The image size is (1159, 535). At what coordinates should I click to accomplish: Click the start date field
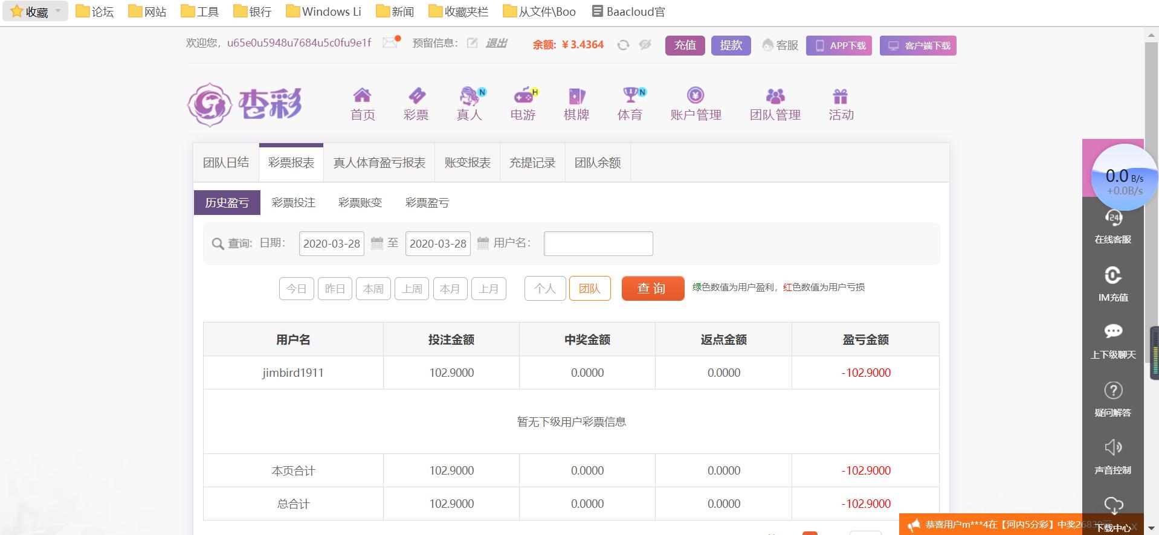tap(332, 243)
